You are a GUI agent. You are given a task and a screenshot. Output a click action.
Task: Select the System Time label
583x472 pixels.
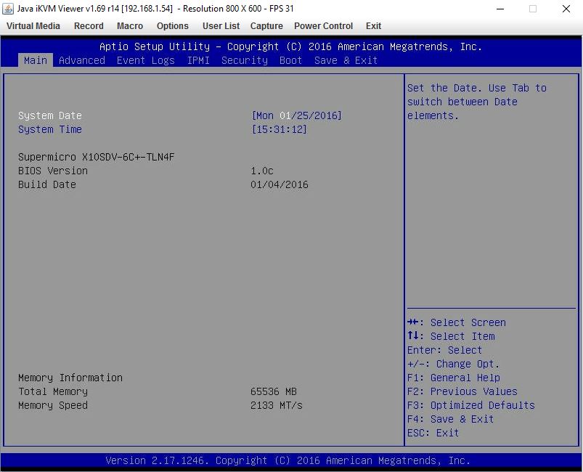click(x=50, y=129)
